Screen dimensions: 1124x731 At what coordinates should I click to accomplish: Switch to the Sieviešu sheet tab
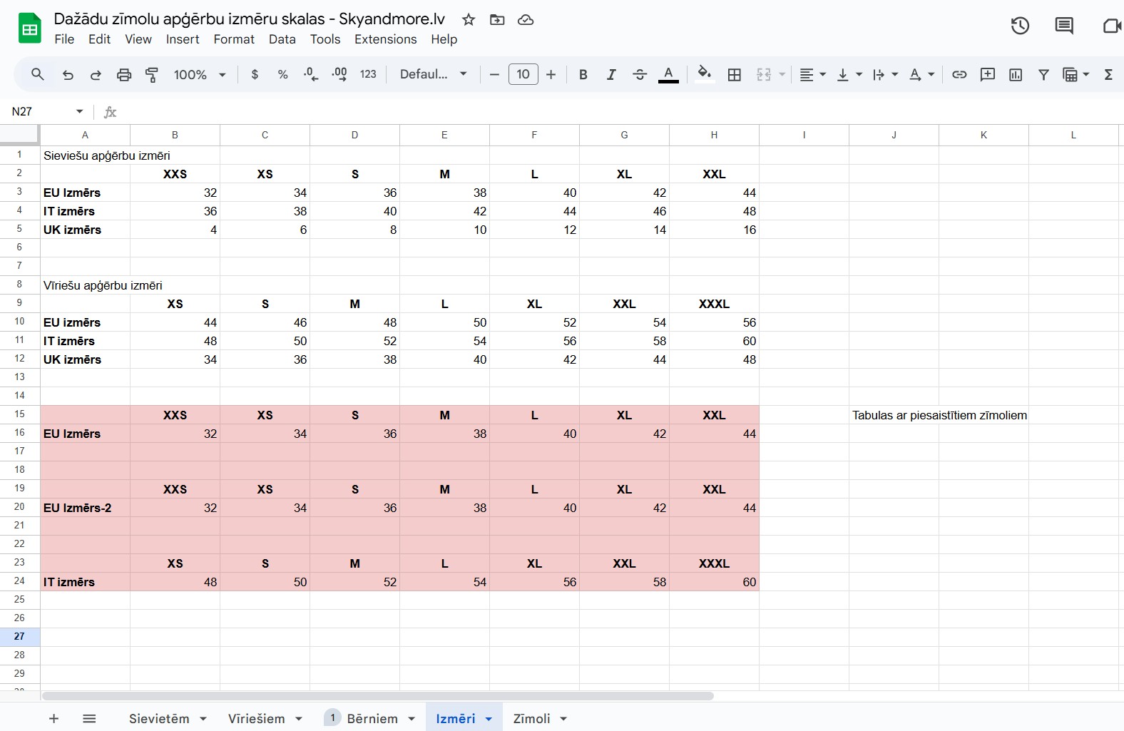click(159, 719)
